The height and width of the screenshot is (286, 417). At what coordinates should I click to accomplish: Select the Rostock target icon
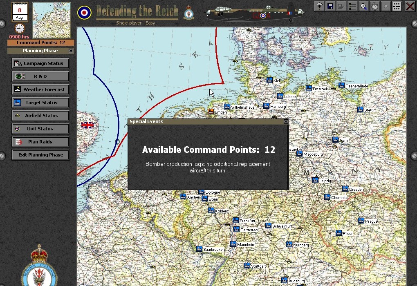(x=309, y=88)
